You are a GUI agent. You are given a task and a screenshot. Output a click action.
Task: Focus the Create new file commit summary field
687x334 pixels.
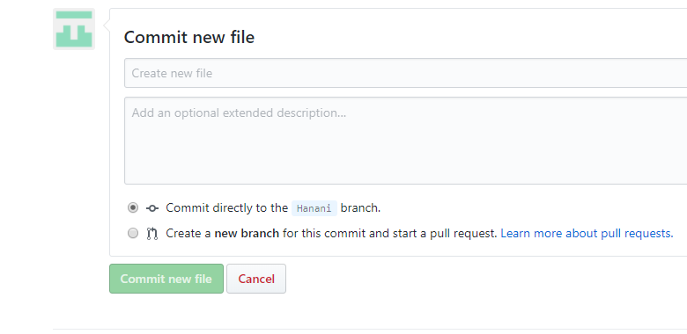406,73
